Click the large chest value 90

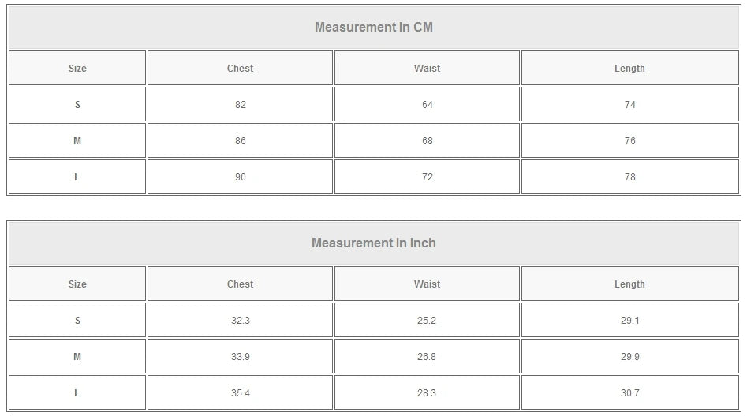point(240,177)
